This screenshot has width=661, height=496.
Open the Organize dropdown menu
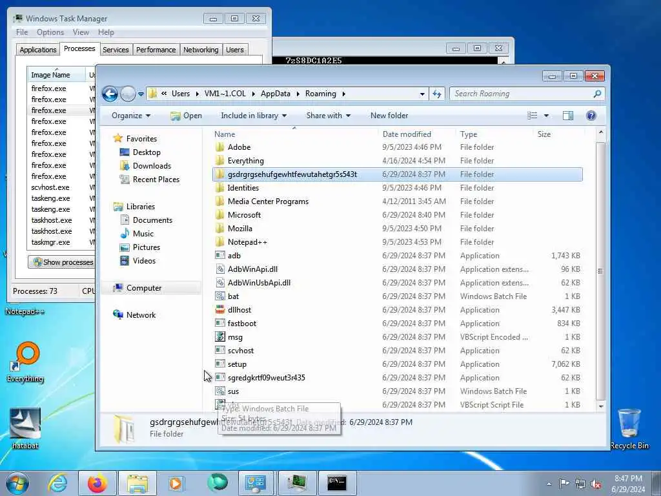(x=130, y=116)
